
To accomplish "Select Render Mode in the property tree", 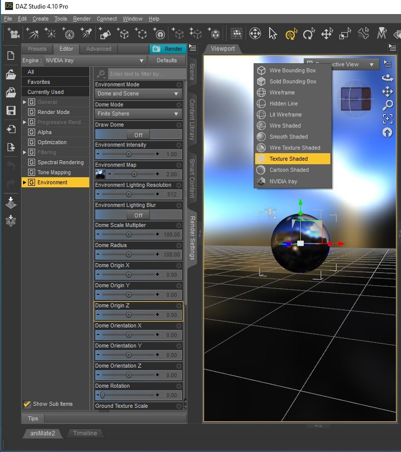I will pyautogui.click(x=54, y=112).
